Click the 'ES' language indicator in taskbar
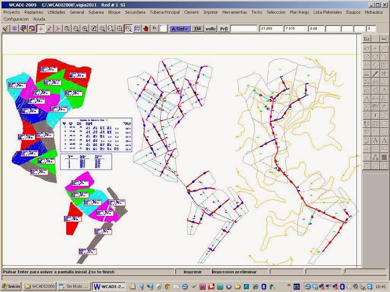The image size is (390, 292). [x=296, y=286]
